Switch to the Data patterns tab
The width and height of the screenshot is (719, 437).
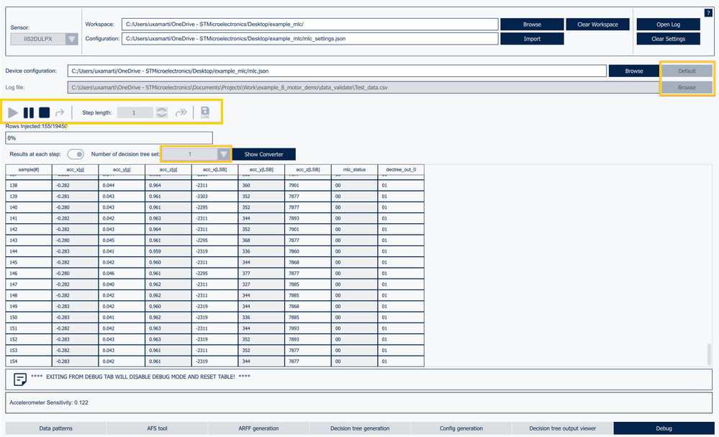(55, 428)
